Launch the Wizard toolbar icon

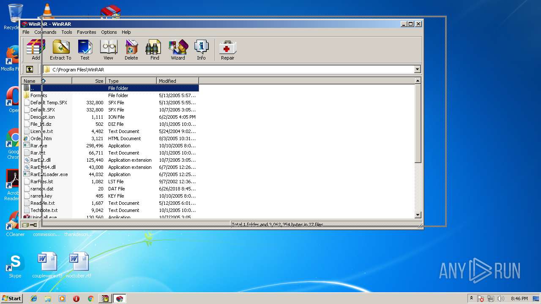[x=178, y=50]
